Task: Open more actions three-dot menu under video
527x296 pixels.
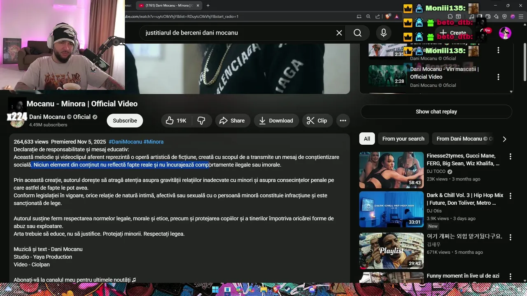Action: (343, 120)
